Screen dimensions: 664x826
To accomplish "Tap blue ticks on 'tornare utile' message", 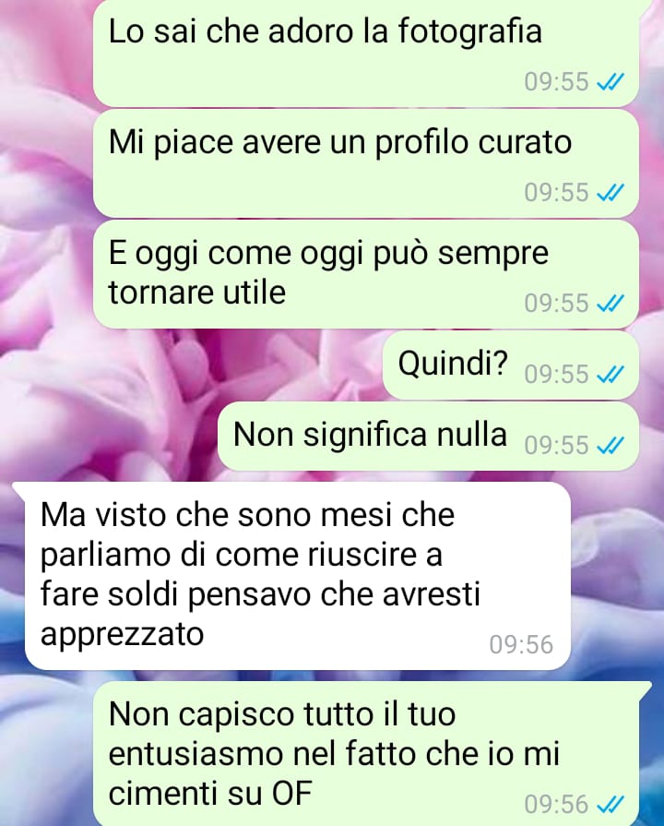I will (610, 304).
